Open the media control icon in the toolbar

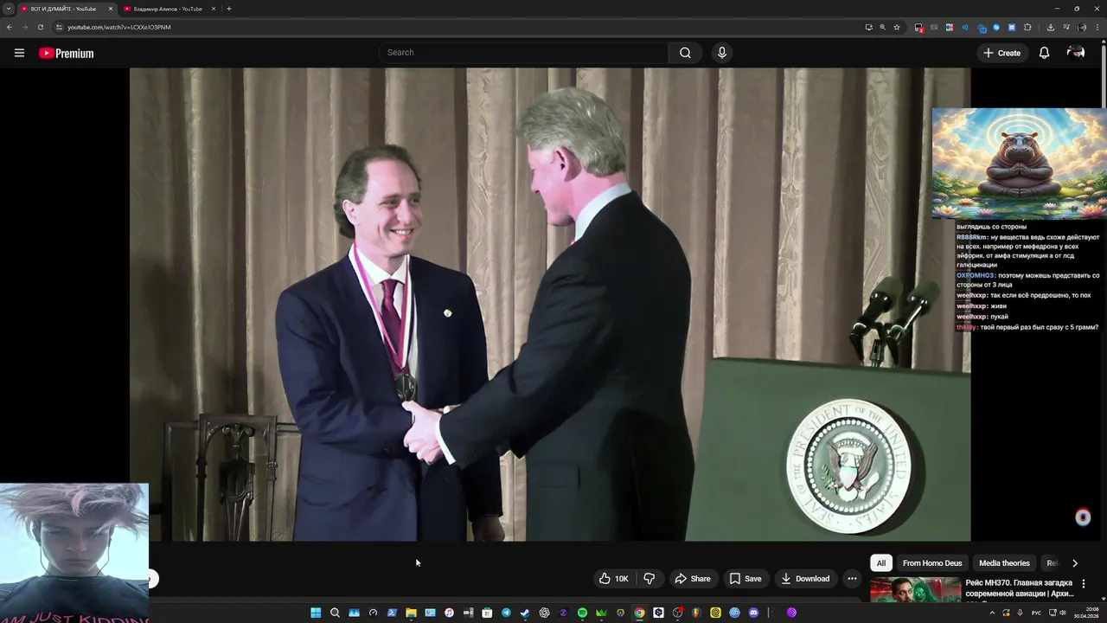click(x=1065, y=27)
